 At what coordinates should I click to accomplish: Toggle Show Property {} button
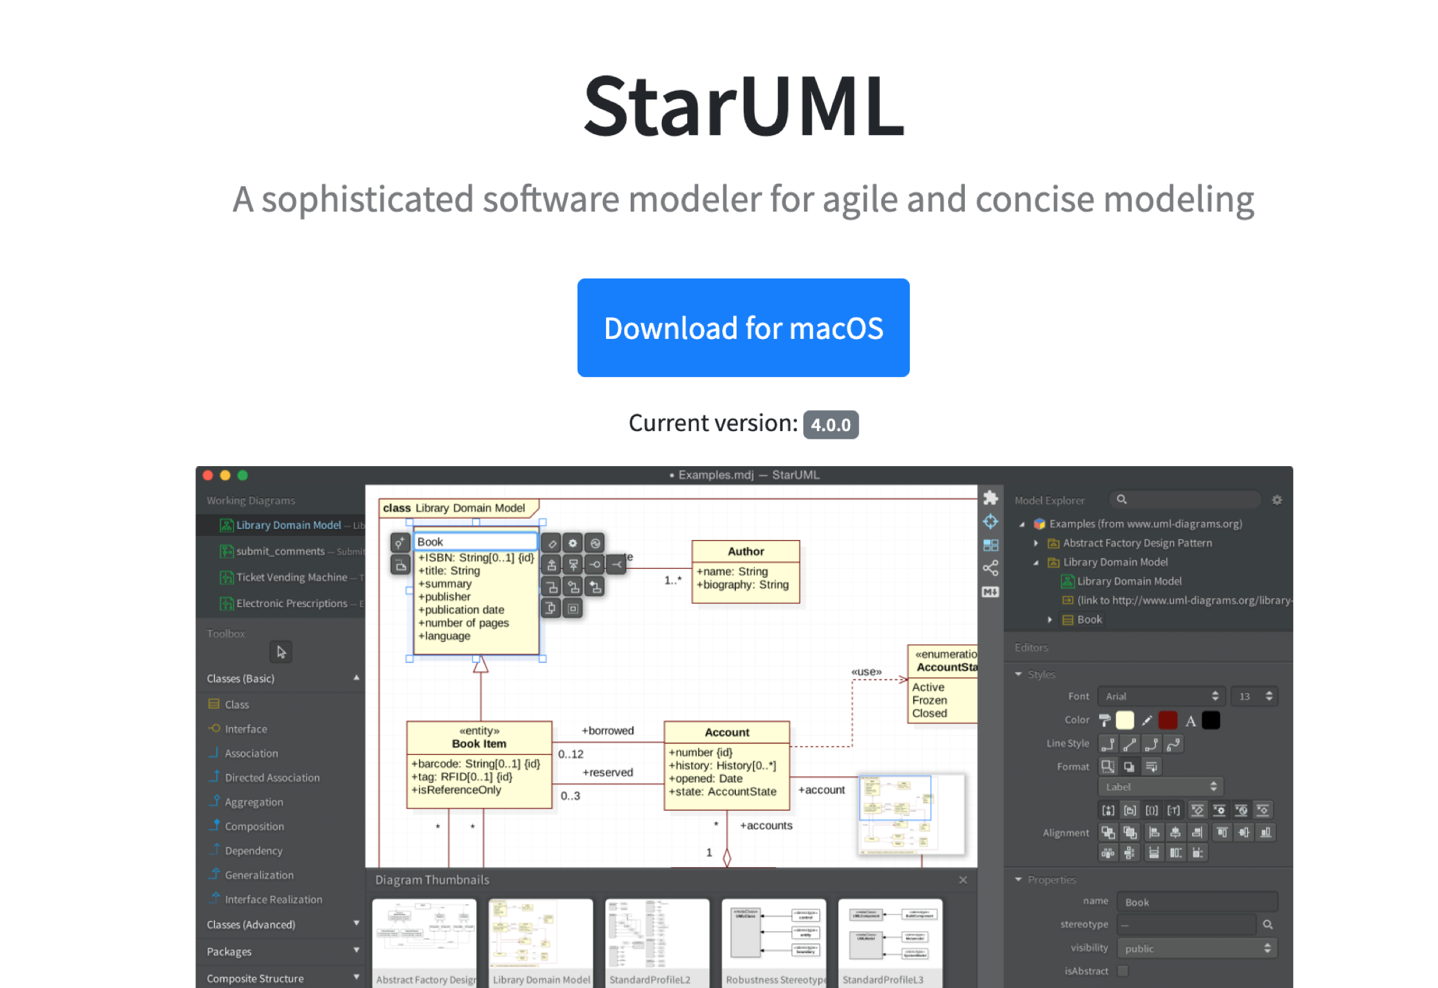pyautogui.click(x=1152, y=810)
